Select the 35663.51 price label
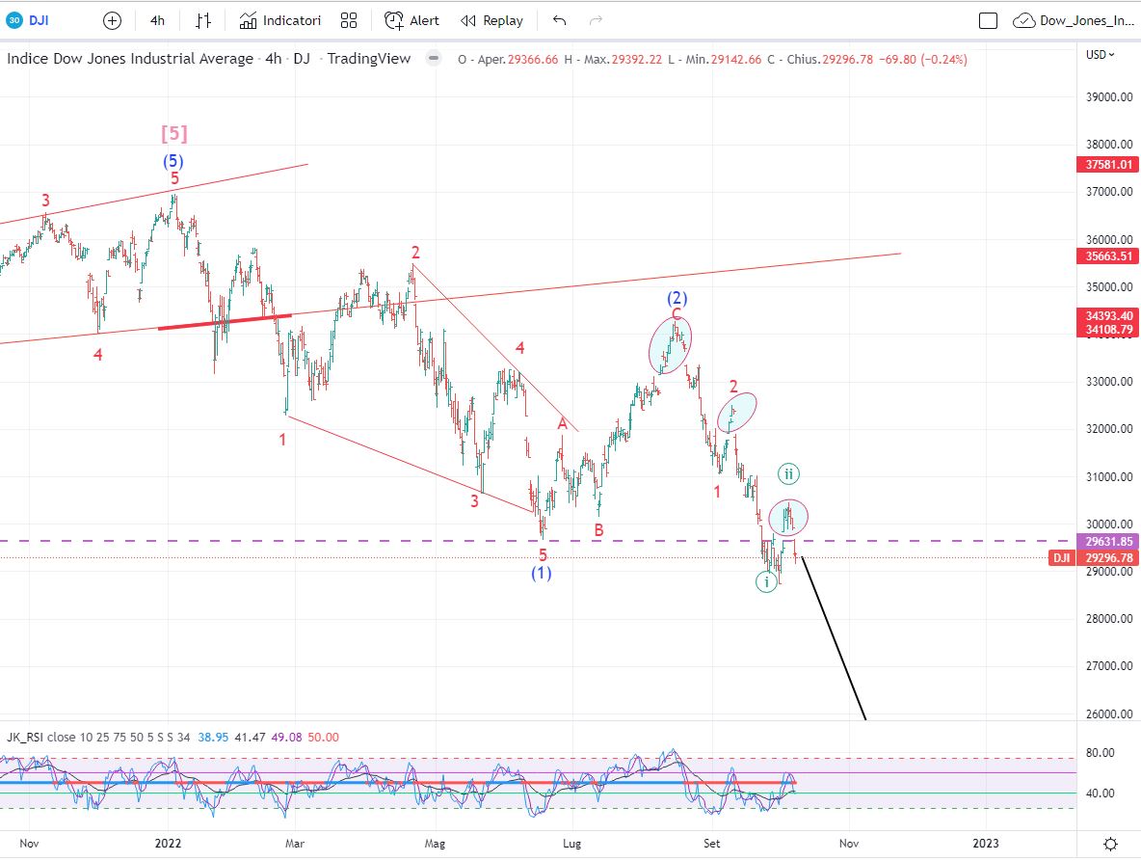The width and height of the screenshot is (1141, 861). pyautogui.click(x=1108, y=256)
